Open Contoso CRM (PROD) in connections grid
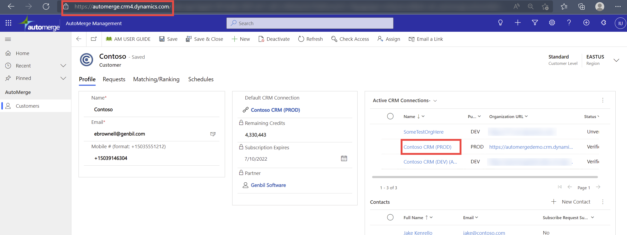The width and height of the screenshot is (627, 235). [427, 147]
